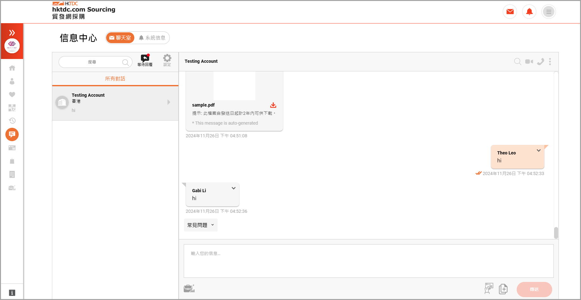Open the 常見問題 dropdown
581x300 pixels.
click(201, 225)
